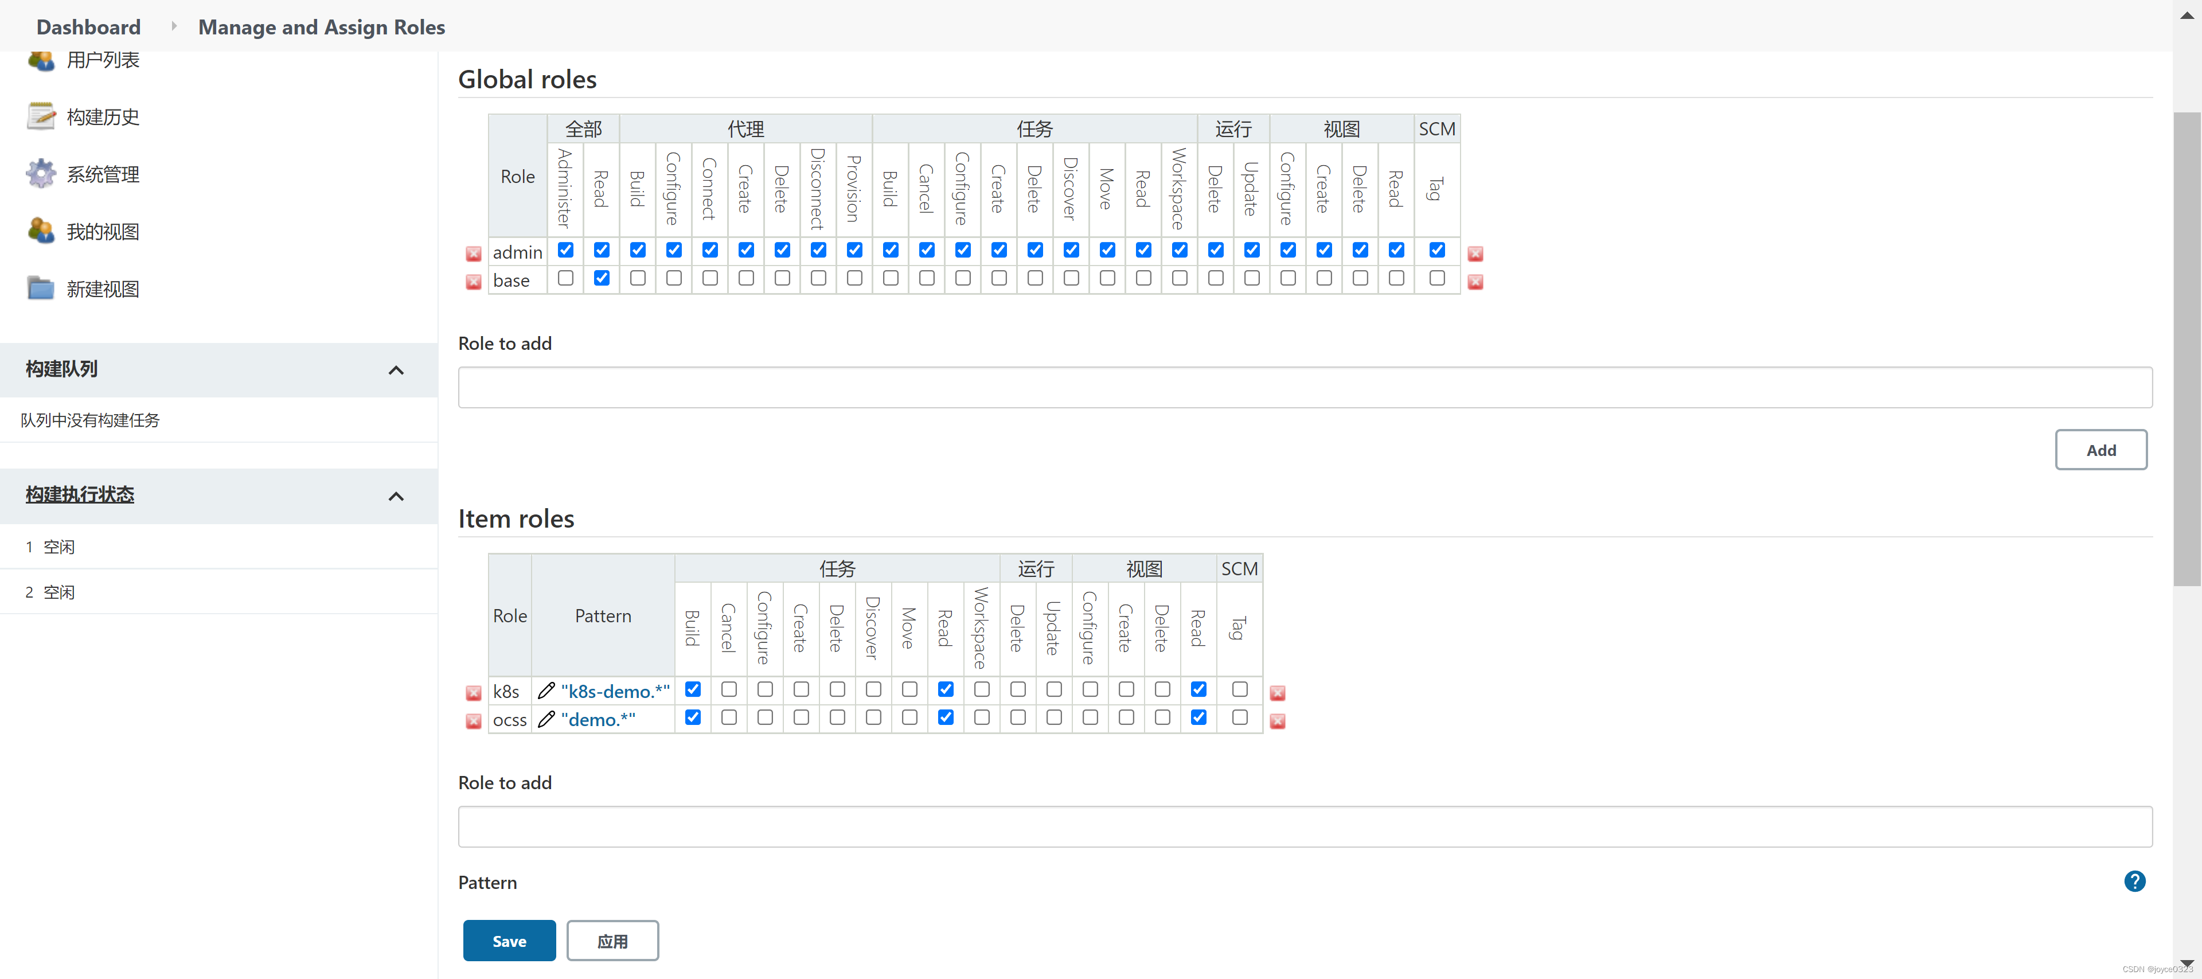Viewport: 2202px width, 979px height.
Task: Enable Administer checkbox for base role
Action: point(565,278)
